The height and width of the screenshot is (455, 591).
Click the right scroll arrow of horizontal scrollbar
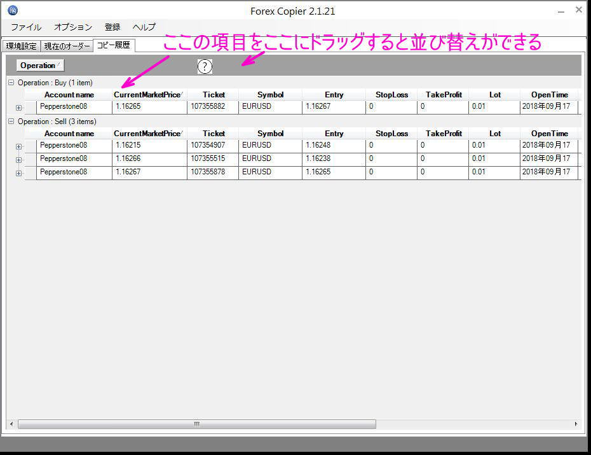pos(576,424)
